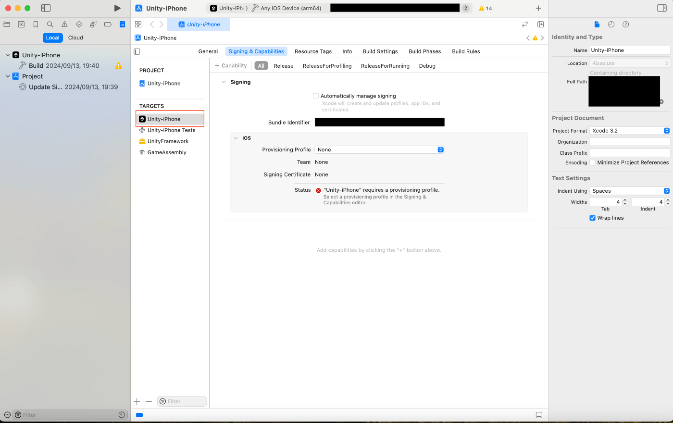Image resolution: width=673 pixels, height=423 pixels.
Task: Filter capabilities by Debug configuration
Action: click(x=427, y=66)
